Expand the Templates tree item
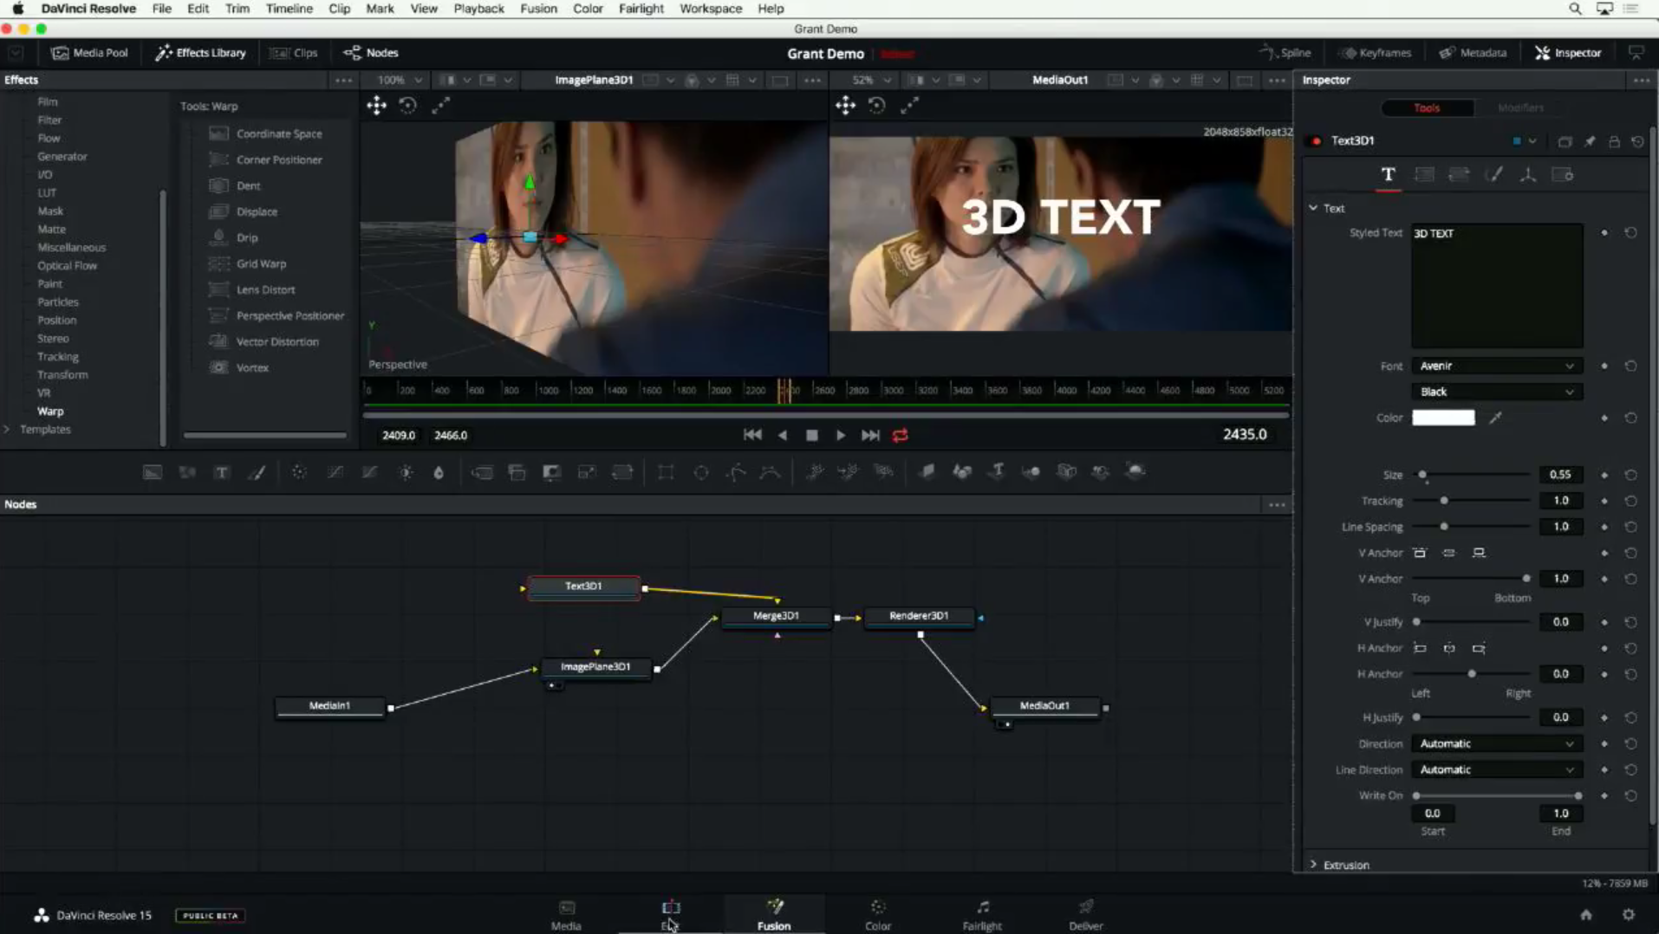The image size is (1659, 934). click(x=7, y=430)
